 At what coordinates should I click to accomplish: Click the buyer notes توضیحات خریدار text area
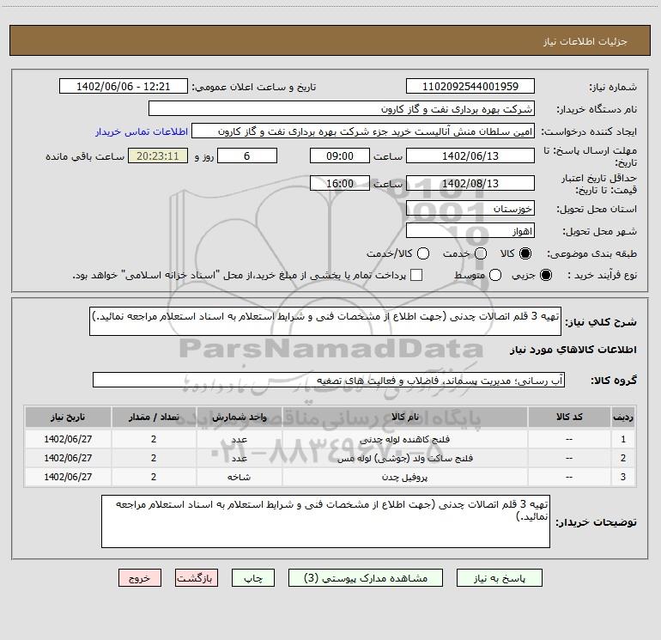tap(325, 521)
